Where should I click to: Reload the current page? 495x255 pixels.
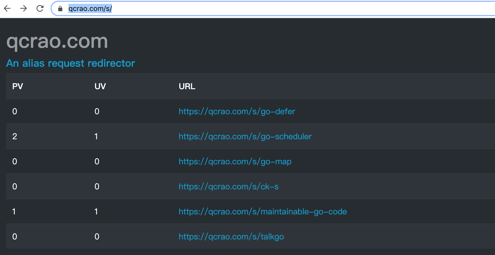(x=40, y=8)
